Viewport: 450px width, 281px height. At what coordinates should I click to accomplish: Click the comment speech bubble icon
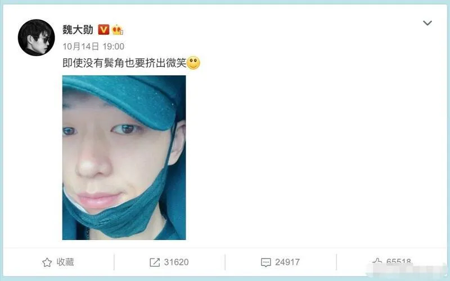tap(265, 262)
